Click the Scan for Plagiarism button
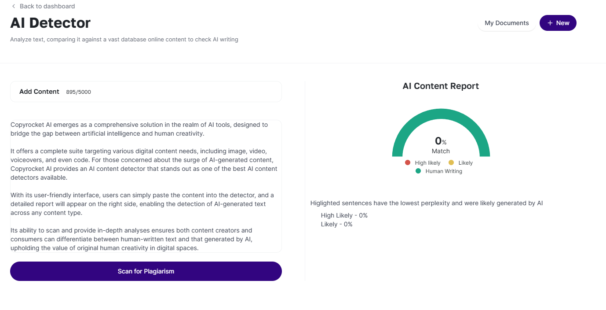The image size is (606, 310). [146, 271]
